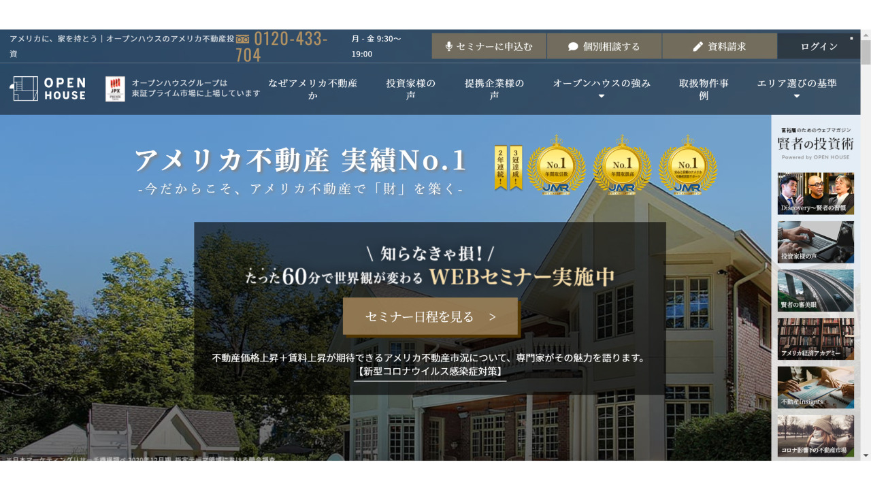Open sidebar 投資家様の声 thumbnail
Image resolution: width=871 pixels, height=490 pixels.
pyautogui.click(x=815, y=242)
